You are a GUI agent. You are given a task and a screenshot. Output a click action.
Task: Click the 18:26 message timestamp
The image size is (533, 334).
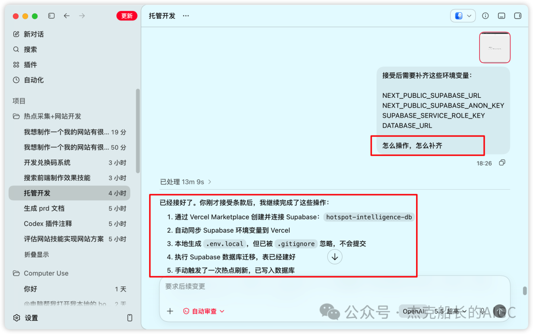tap(484, 163)
